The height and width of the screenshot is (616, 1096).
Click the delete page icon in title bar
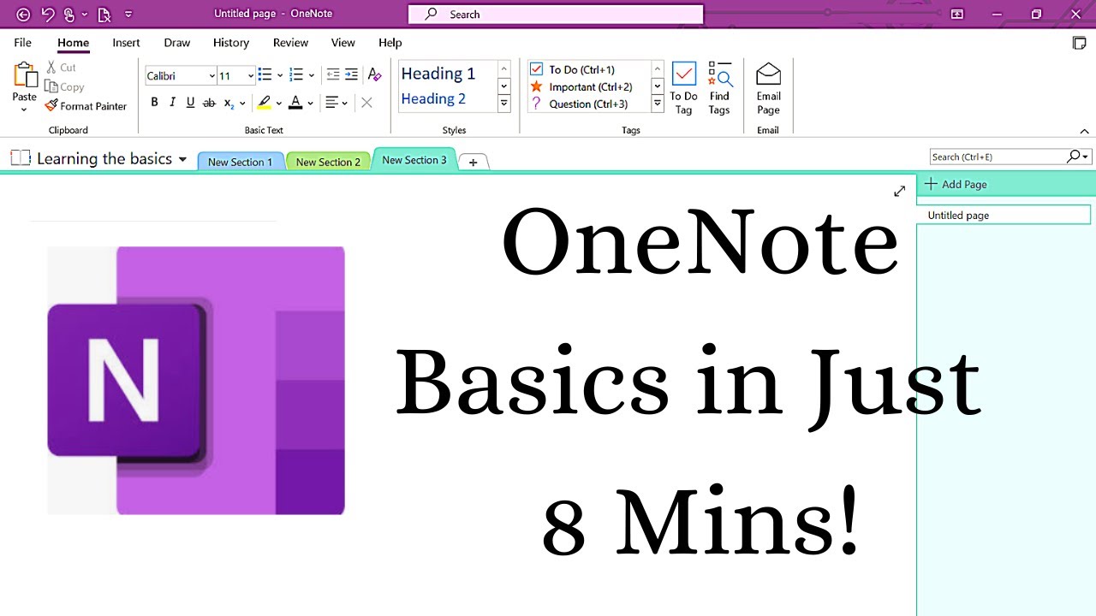(x=104, y=15)
